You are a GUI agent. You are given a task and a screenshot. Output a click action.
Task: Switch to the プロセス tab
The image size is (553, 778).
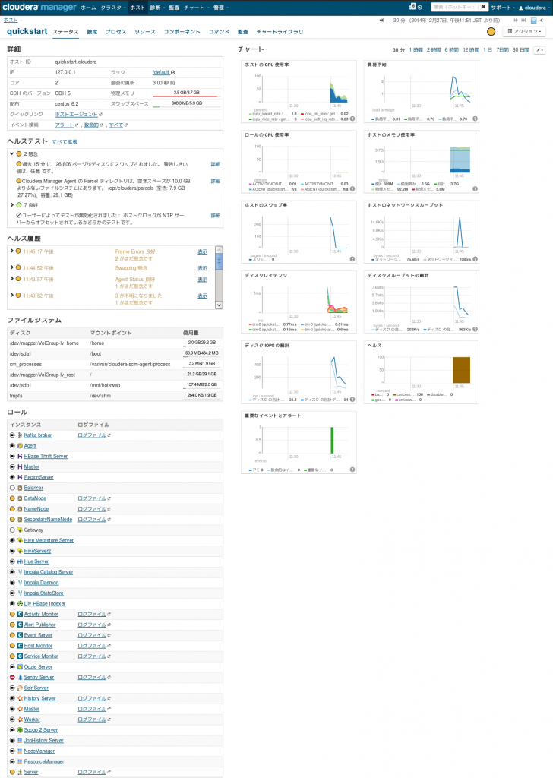coord(116,32)
